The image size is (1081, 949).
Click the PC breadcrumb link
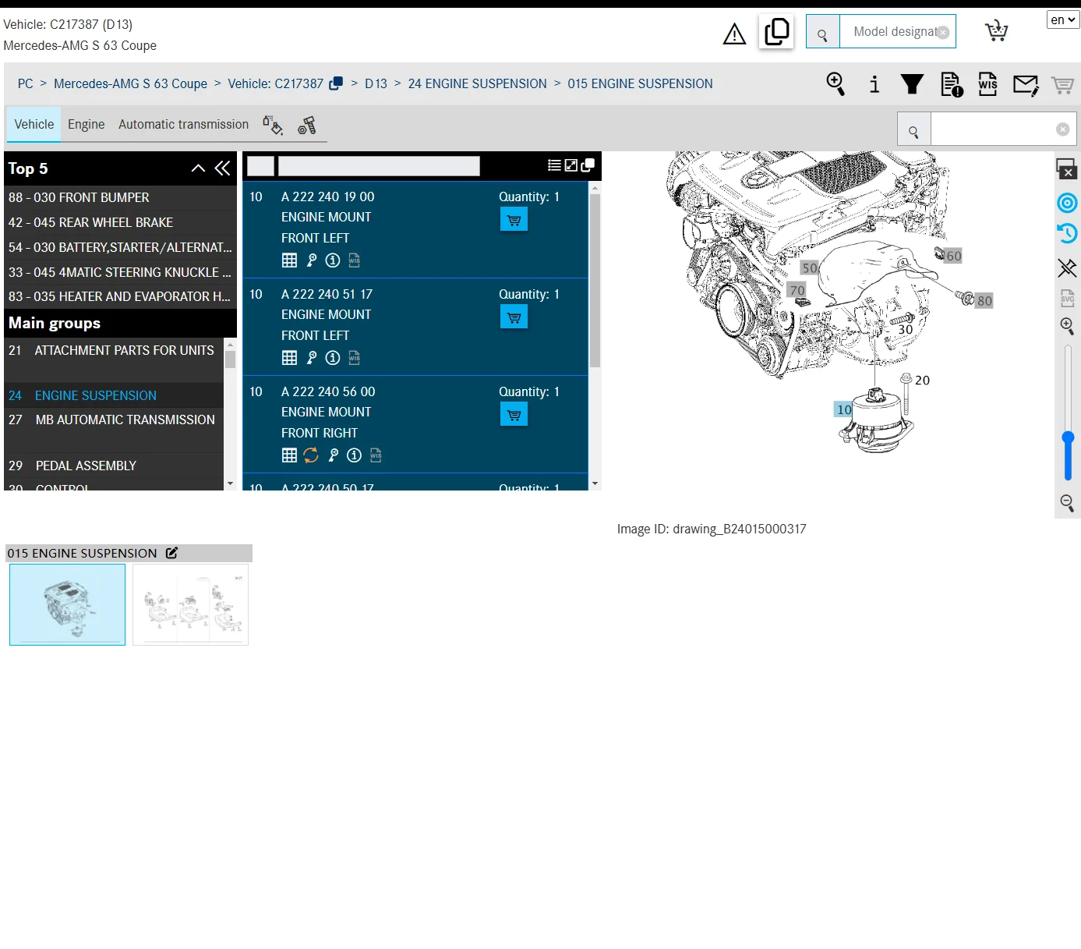coord(26,83)
